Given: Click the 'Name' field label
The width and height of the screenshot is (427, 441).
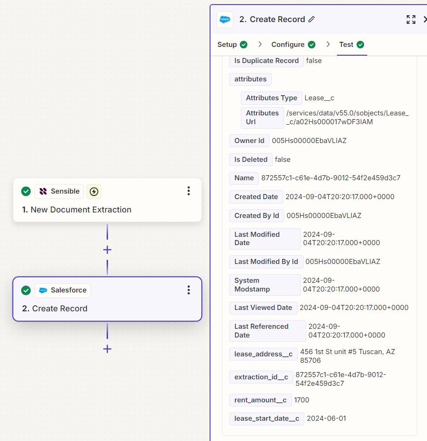Looking at the screenshot, I should pyautogui.click(x=244, y=178).
